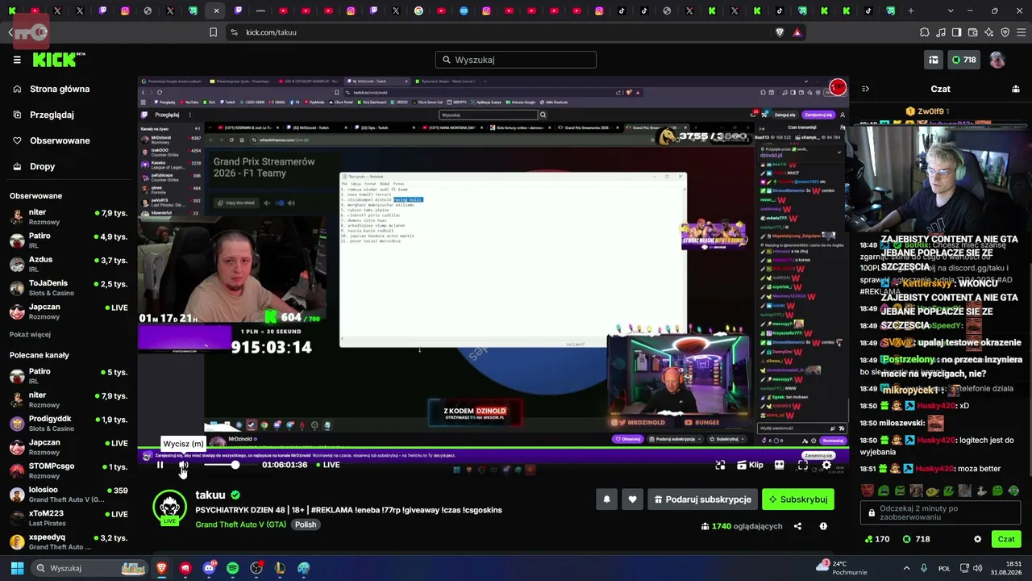Open the tab search dropdown chevron
The height and width of the screenshot is (581, 1032).
click(951, 11)
